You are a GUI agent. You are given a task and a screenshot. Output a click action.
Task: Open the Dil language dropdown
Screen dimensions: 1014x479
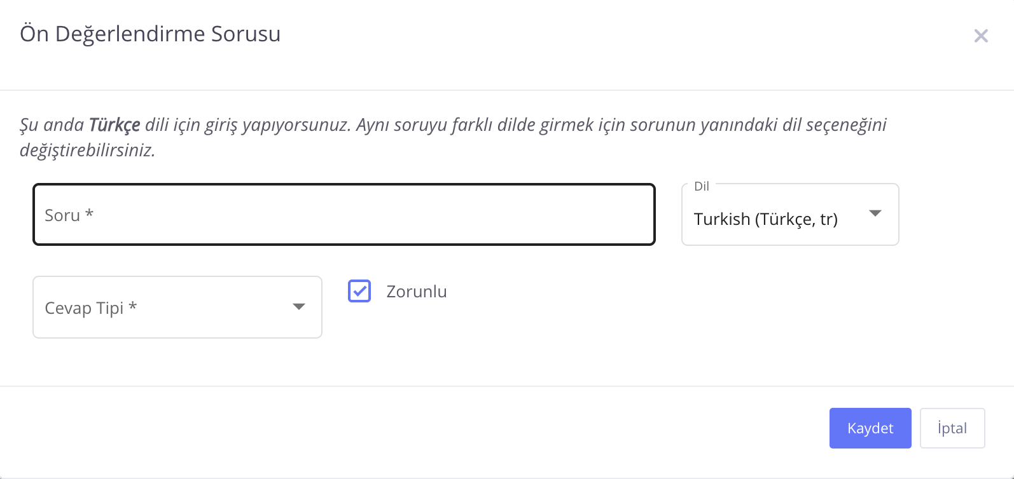coord(789,215)
